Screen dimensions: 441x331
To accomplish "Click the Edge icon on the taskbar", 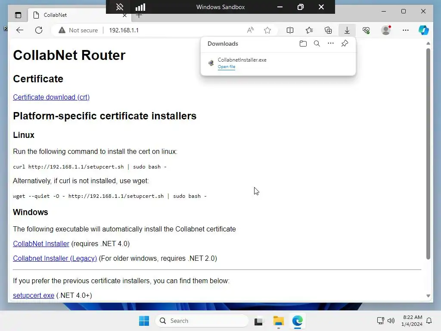I will 298,321.
